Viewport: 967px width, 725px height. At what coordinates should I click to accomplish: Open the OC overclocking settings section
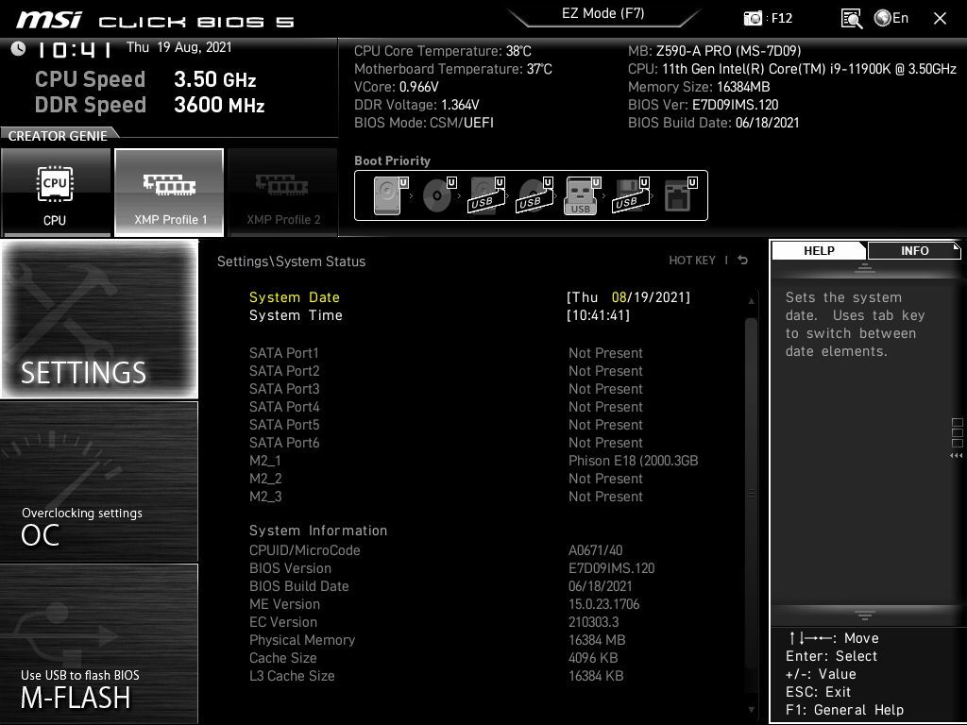99,481
